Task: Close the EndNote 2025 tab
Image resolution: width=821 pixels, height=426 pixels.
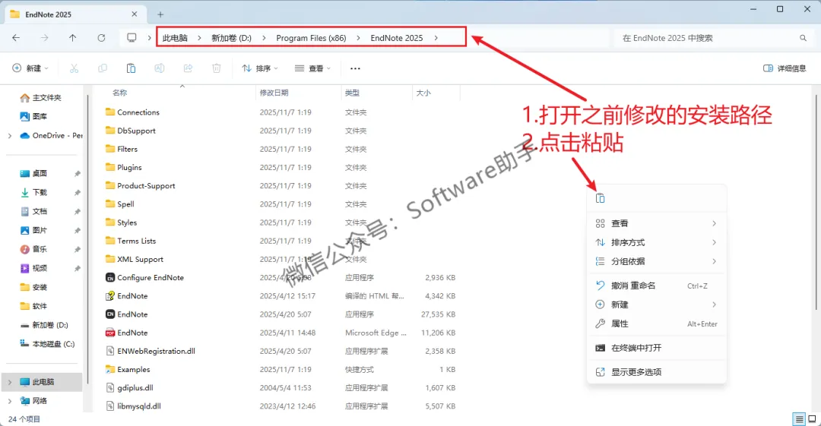Action: pos(134,14)
